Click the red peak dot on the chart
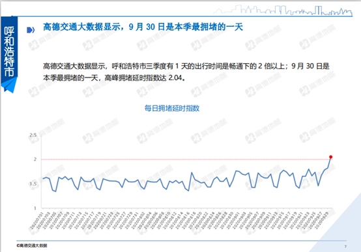The image size is (361, 252). (330, 157)
